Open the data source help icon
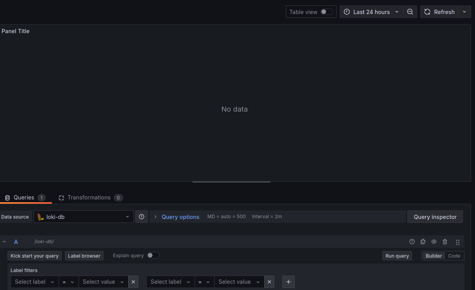 (x=141, y=217)
